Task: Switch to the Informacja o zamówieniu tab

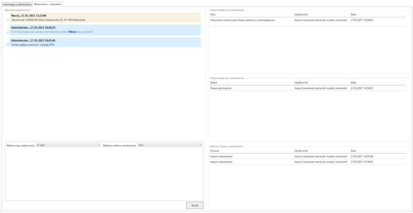Action: [x=17, y=4]
